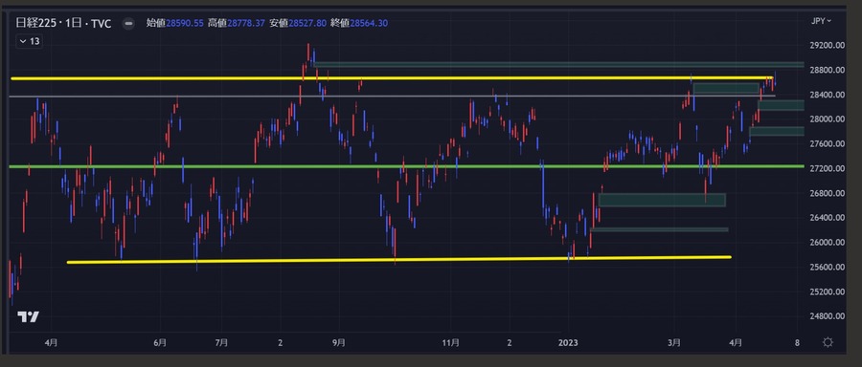Click the 28800.00 price axis label

tap(827, 70)
